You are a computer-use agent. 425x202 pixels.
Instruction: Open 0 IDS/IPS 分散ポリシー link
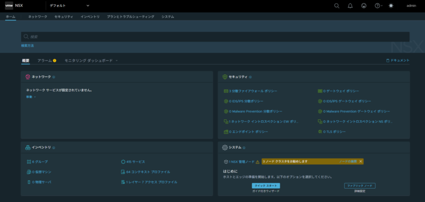tap(246, 101)
